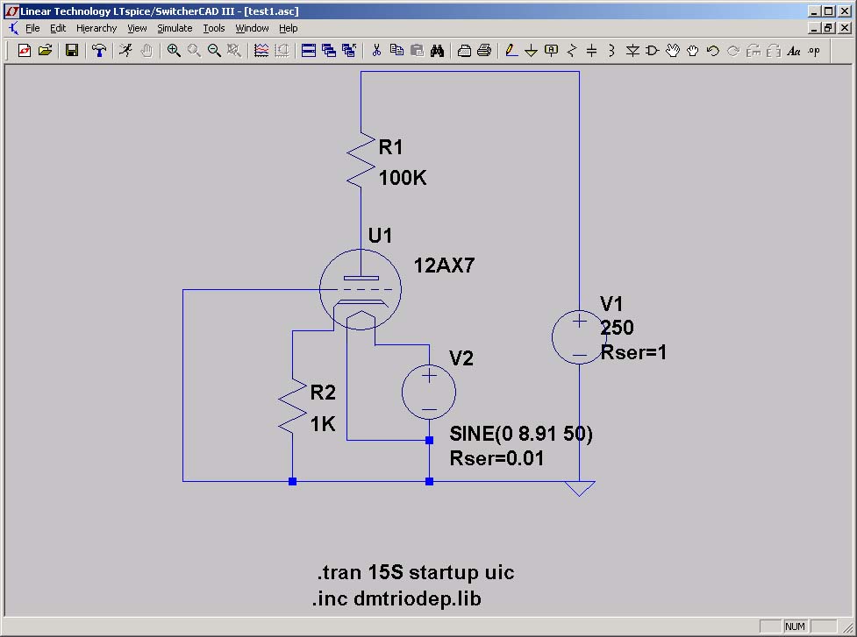Open the Window menu
Screen dimensions: 857x637
pyautogui.click(x=252, y=28)
